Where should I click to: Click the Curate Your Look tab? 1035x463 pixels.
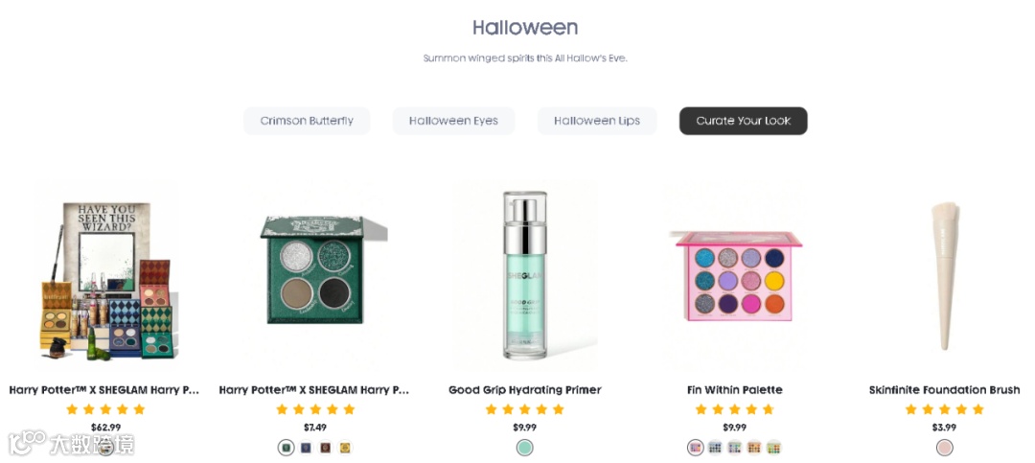743,121
